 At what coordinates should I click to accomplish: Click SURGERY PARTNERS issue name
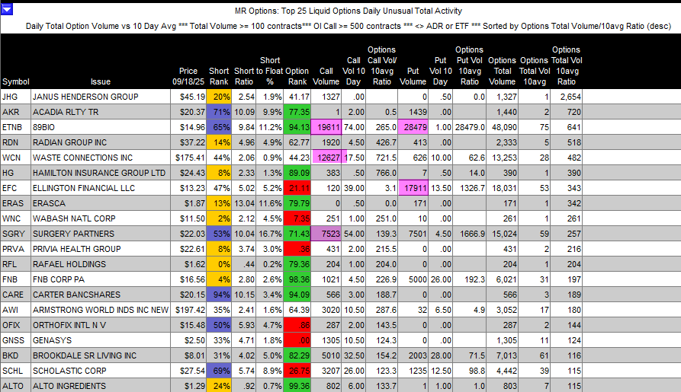click(x=74, y=234)
